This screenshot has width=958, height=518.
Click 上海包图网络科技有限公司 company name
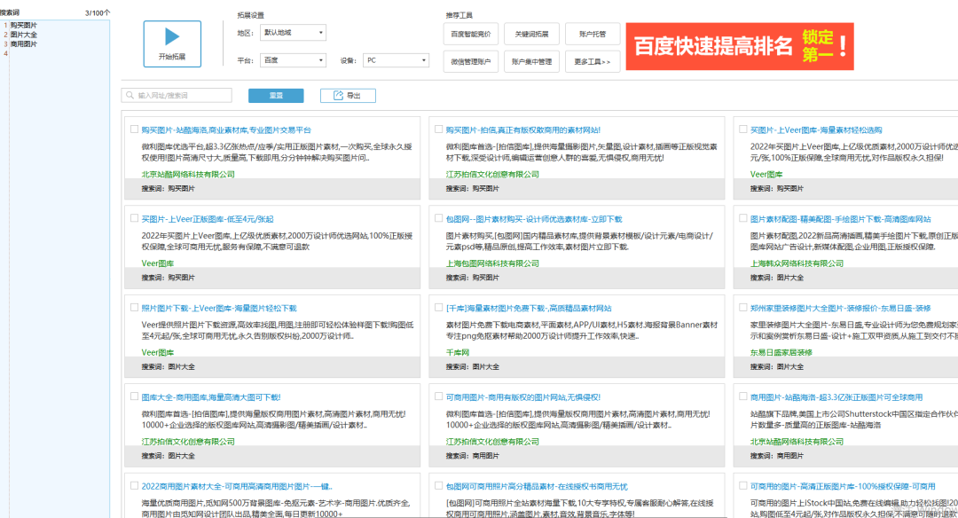pos(492,263)
